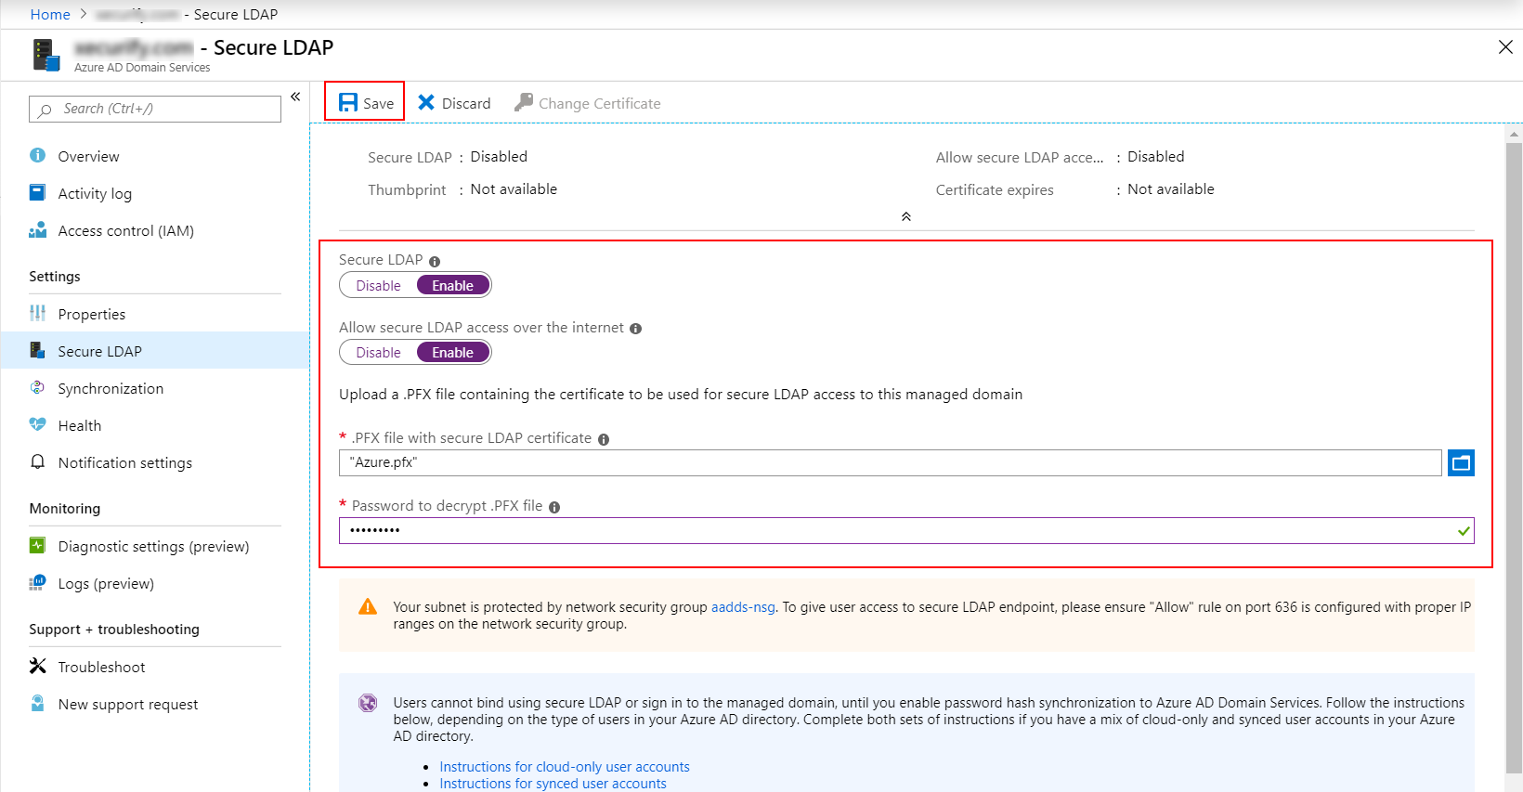Click the Change Certificate label
1523x792 pixels.
click(600, 103)
